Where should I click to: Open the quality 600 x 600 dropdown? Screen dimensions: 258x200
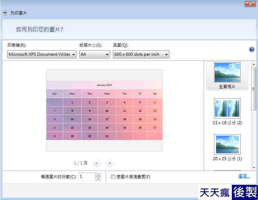141,54
